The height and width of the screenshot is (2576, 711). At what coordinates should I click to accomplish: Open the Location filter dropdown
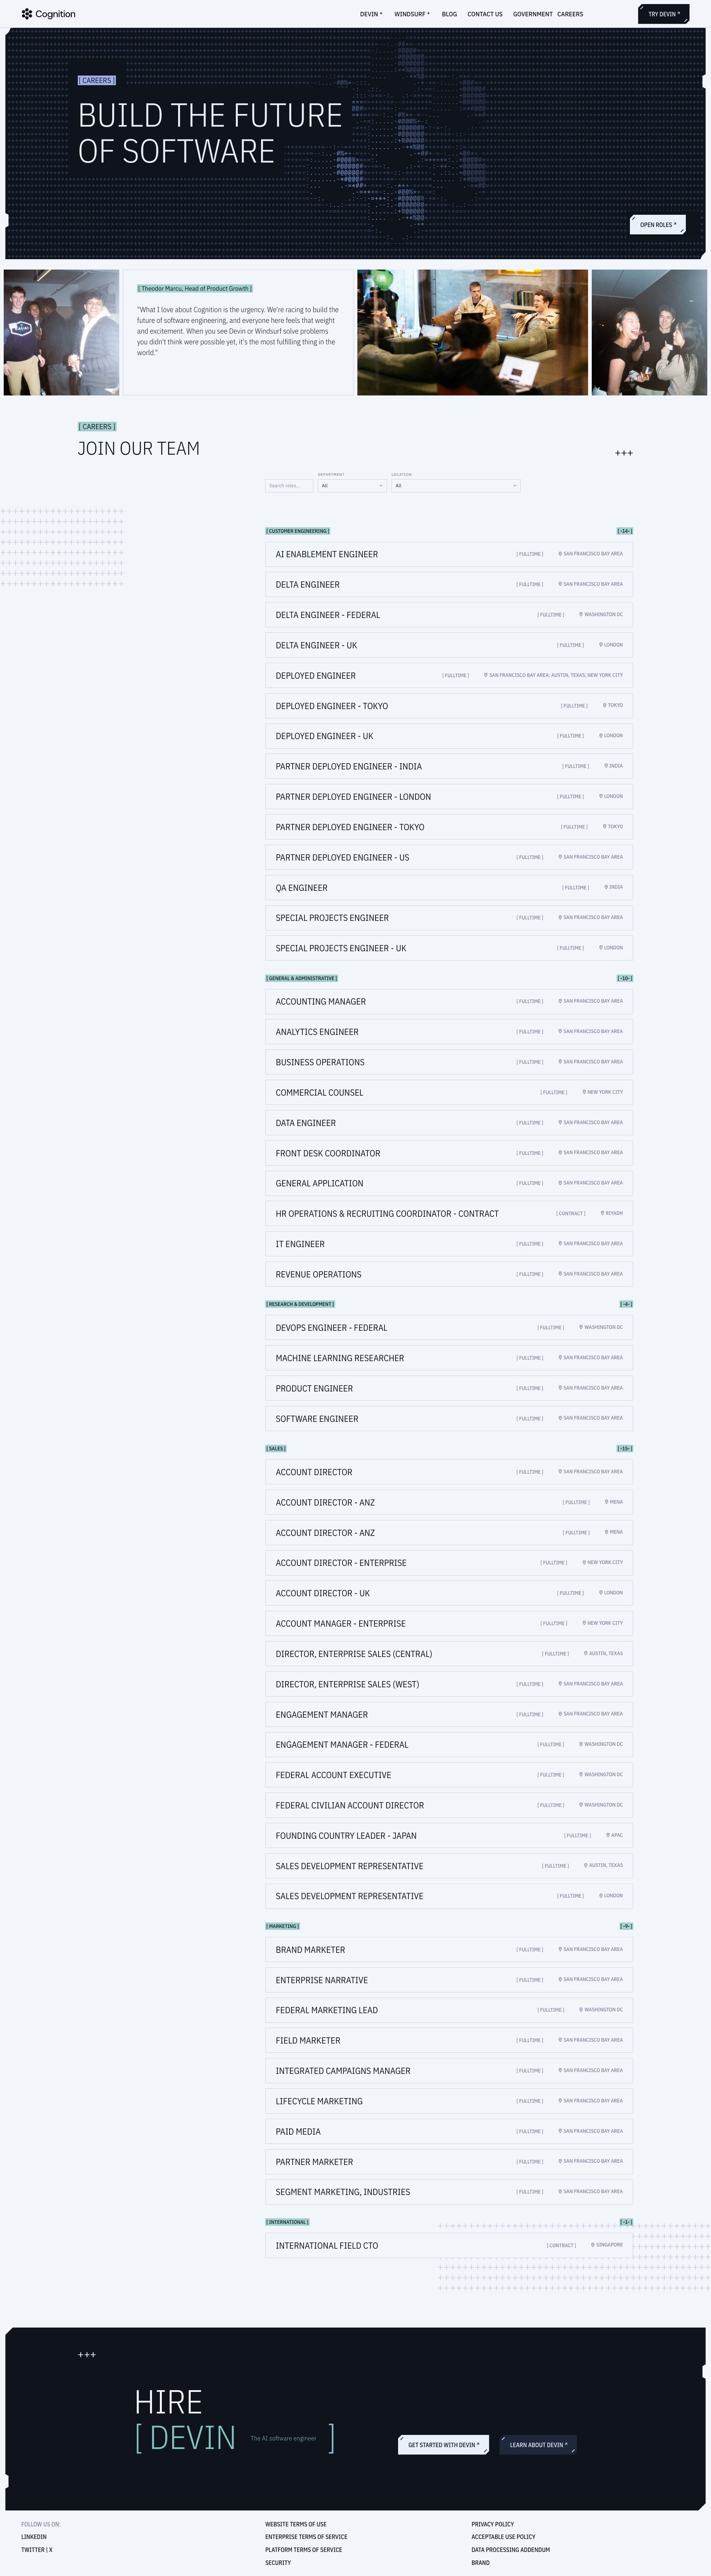[455, 486]
